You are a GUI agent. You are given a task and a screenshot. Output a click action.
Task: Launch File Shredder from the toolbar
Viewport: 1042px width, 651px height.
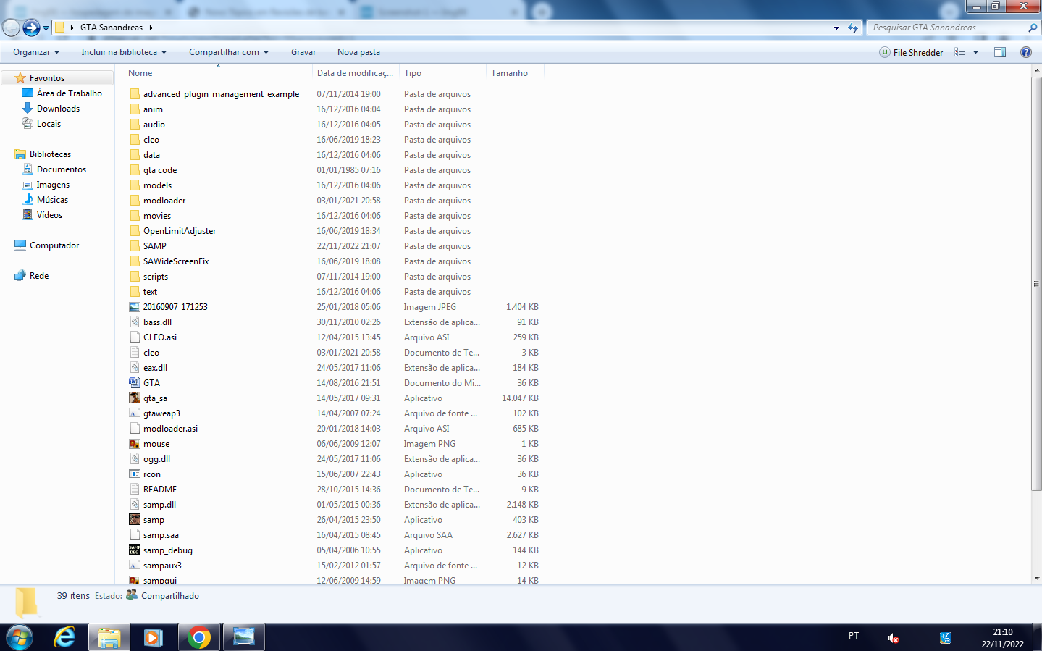point(911,52)
